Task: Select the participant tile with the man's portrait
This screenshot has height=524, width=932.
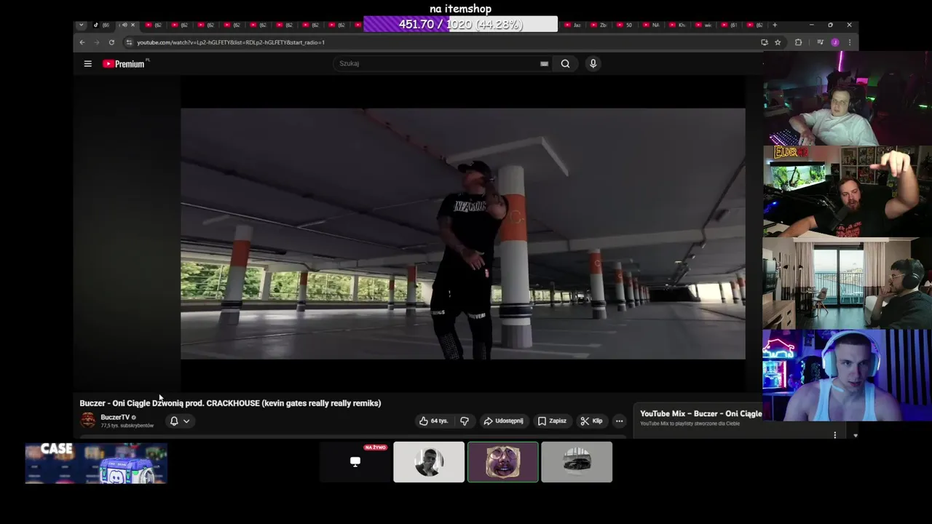Action: coord(429,462)
